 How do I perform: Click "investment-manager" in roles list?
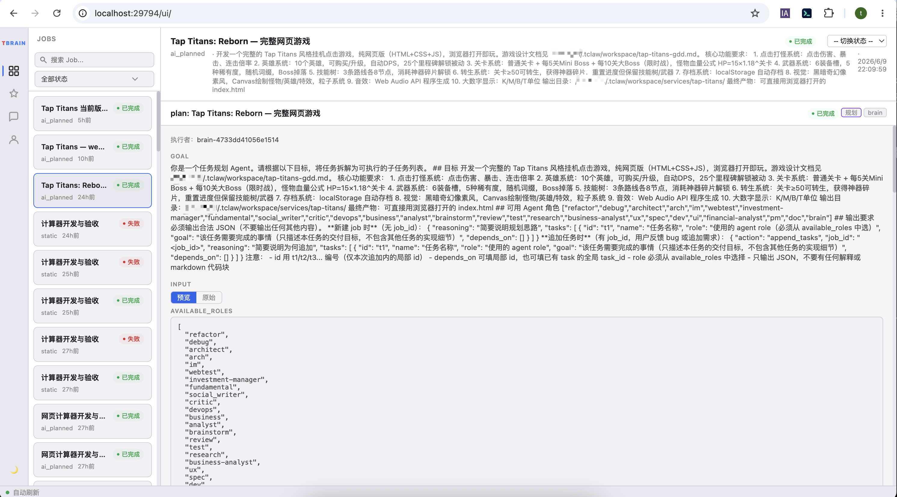click(226, 380)
